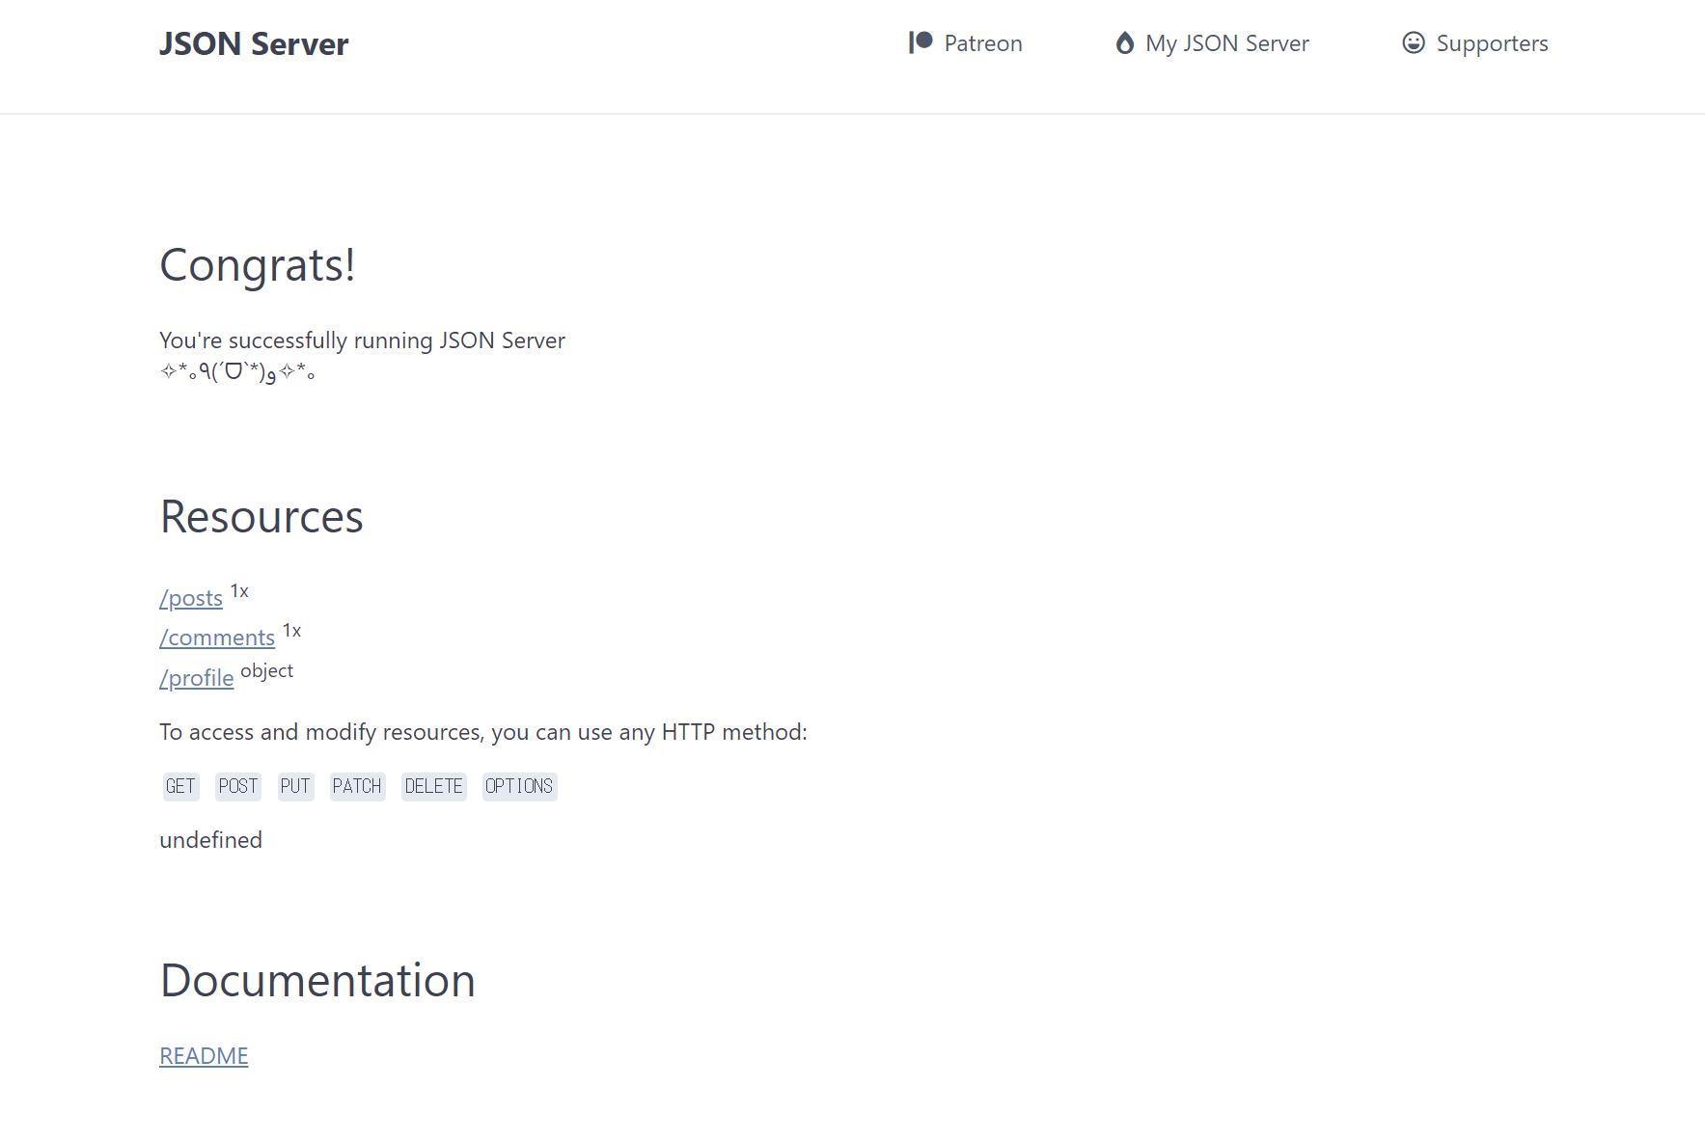Click 'You're successfully running JSON Server' text
1705x1141 pixels.
(362, 340)
